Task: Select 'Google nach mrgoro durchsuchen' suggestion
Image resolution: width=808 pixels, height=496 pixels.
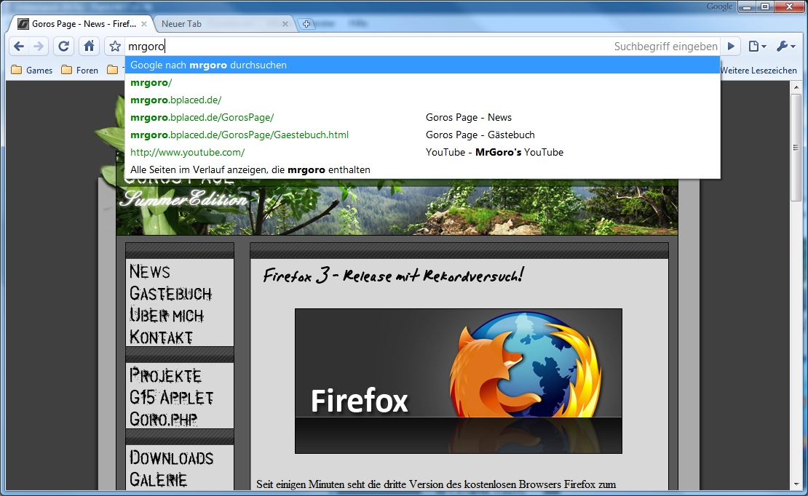Action: [x=422, y=65]
